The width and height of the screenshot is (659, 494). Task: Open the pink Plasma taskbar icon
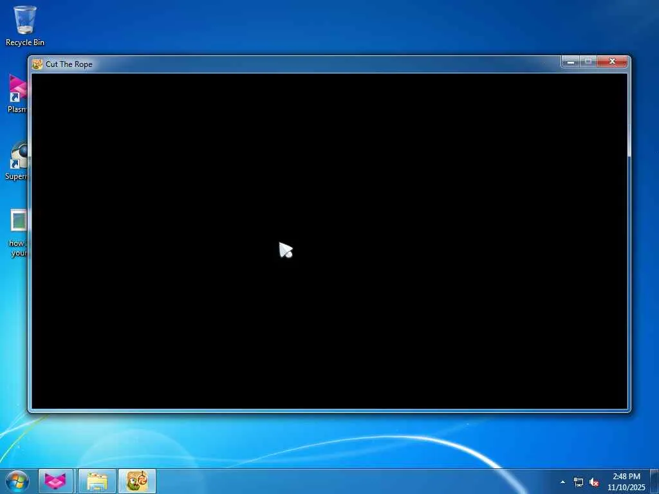pos(55,481)
